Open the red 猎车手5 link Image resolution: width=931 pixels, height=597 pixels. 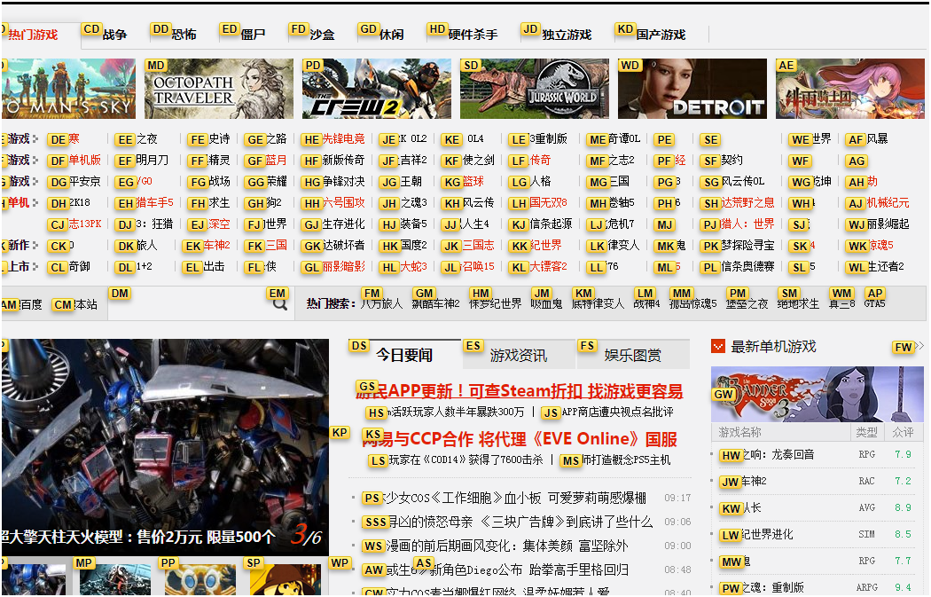coord(154,203)
